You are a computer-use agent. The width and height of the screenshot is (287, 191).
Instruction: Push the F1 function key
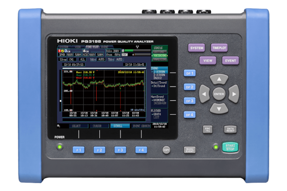[x=78, y=150]
